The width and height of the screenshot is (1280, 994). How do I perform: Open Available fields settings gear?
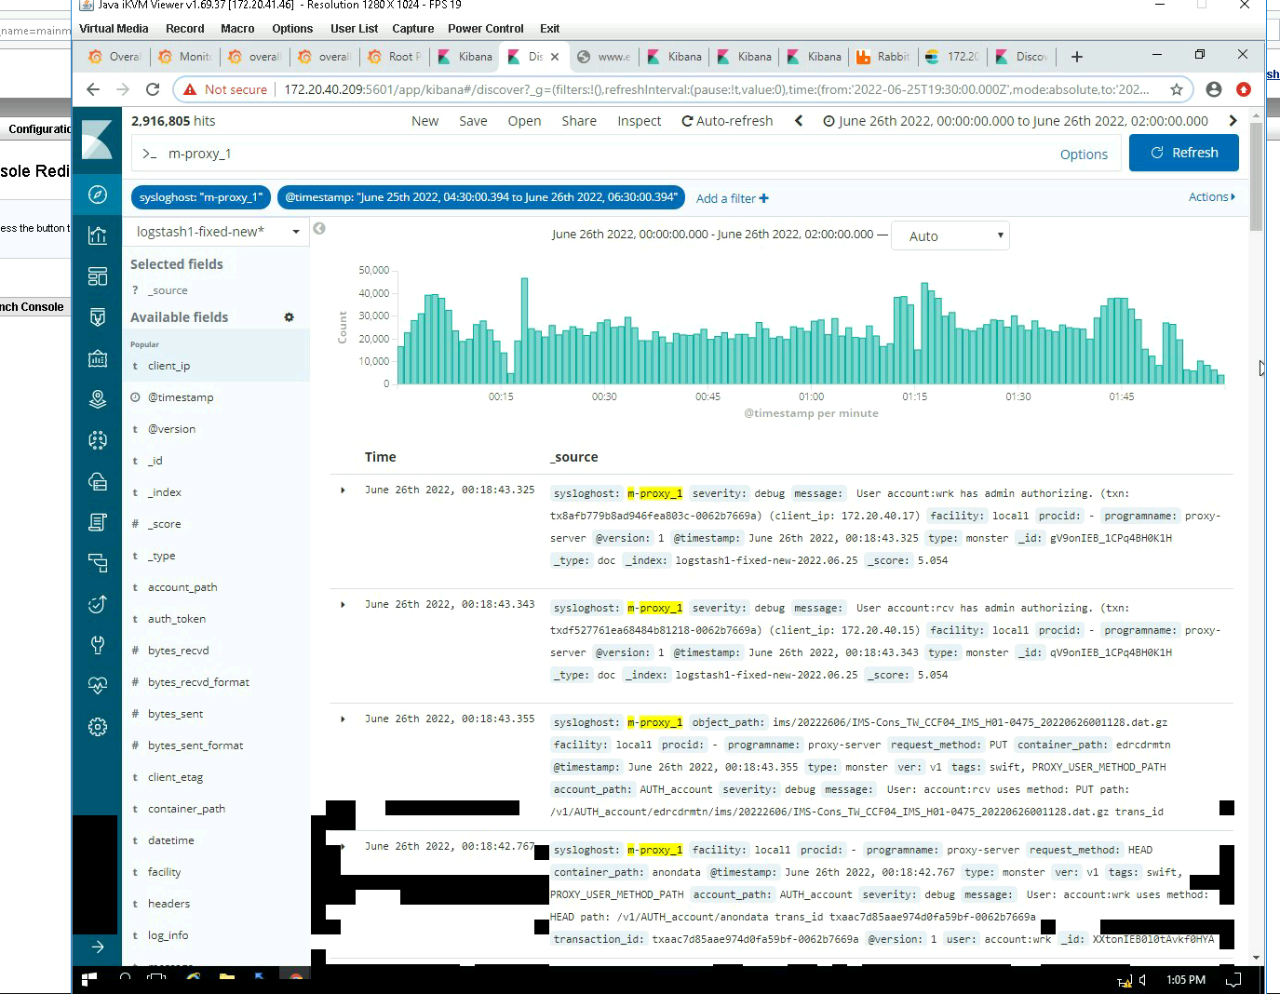[x=290, y=317]
